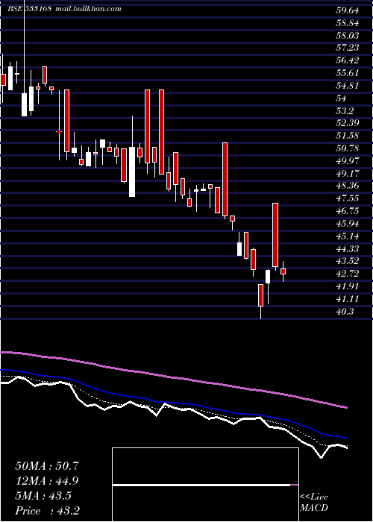Image resolution: width=373 pixels, height=522 pixels.
Task: Click the pink 50MA line
Action: [173, 377]
